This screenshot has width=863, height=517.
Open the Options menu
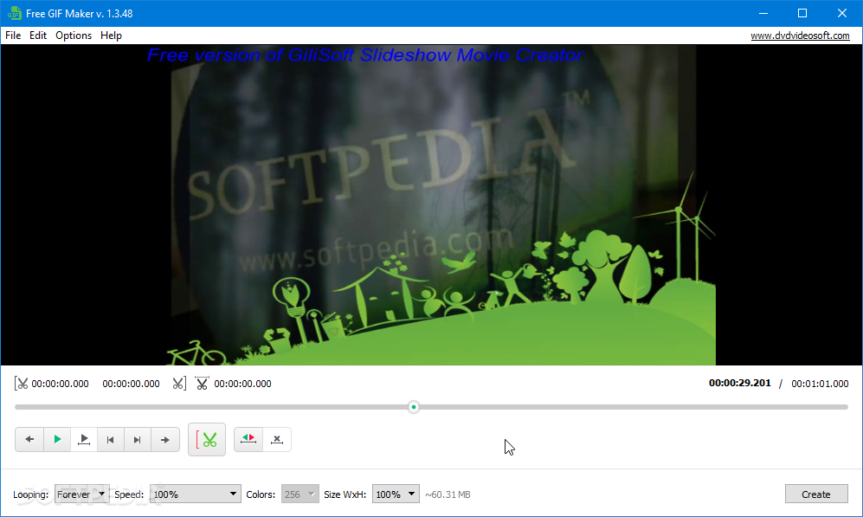coord(74,36)
